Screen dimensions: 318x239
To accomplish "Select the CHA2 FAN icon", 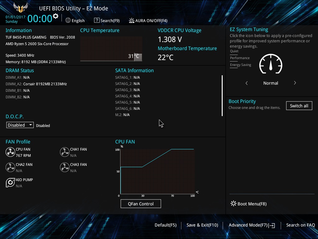I will click(10, 167).
